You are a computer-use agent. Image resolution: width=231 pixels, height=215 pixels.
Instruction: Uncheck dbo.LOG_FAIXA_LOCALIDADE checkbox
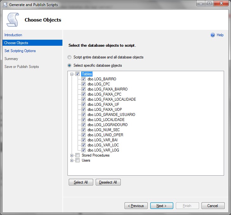pyautogui.click(x=83, y=99)
